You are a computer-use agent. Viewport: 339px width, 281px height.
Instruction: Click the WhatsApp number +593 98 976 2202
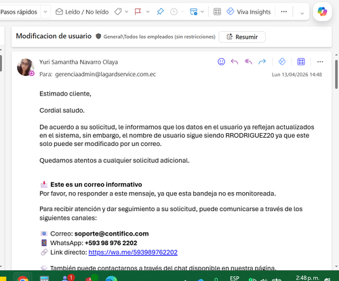pos(111,243)
